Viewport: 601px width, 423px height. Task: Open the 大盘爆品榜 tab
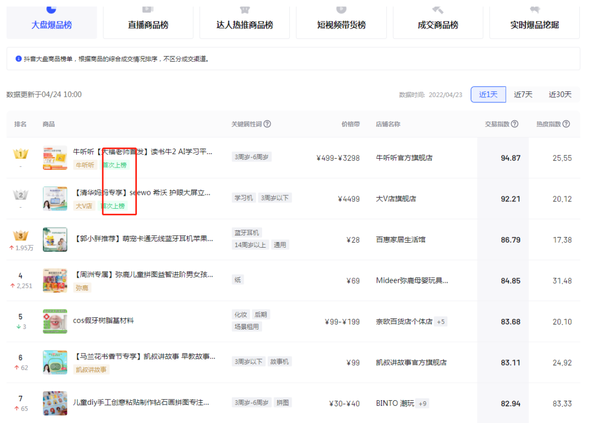pyautogui.click(x=52, y=22)
